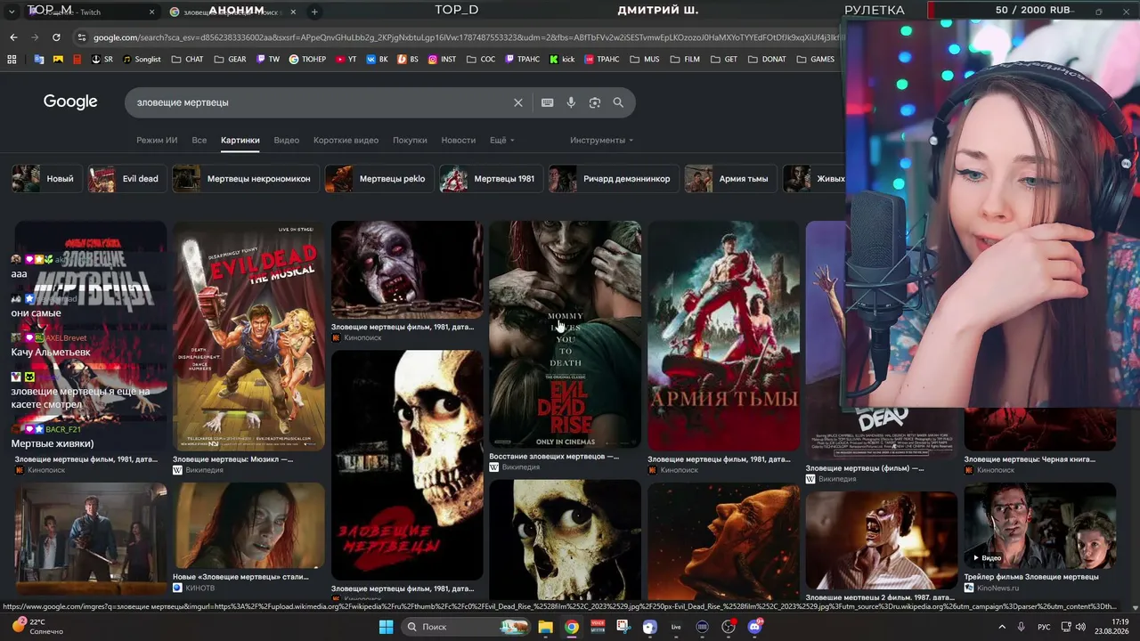The height and width of the screenshot is (641, 1140).
Task: Open the YT YouTube bookmark
Action: click(346, 60)
